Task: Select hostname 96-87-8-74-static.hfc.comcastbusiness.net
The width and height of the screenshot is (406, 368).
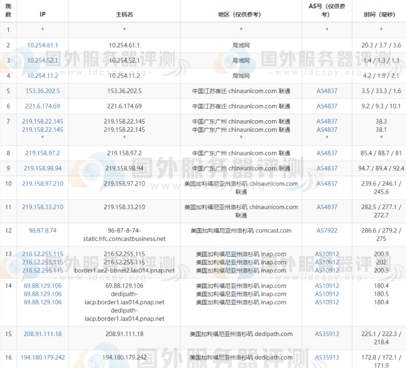Action: (124, 235)
